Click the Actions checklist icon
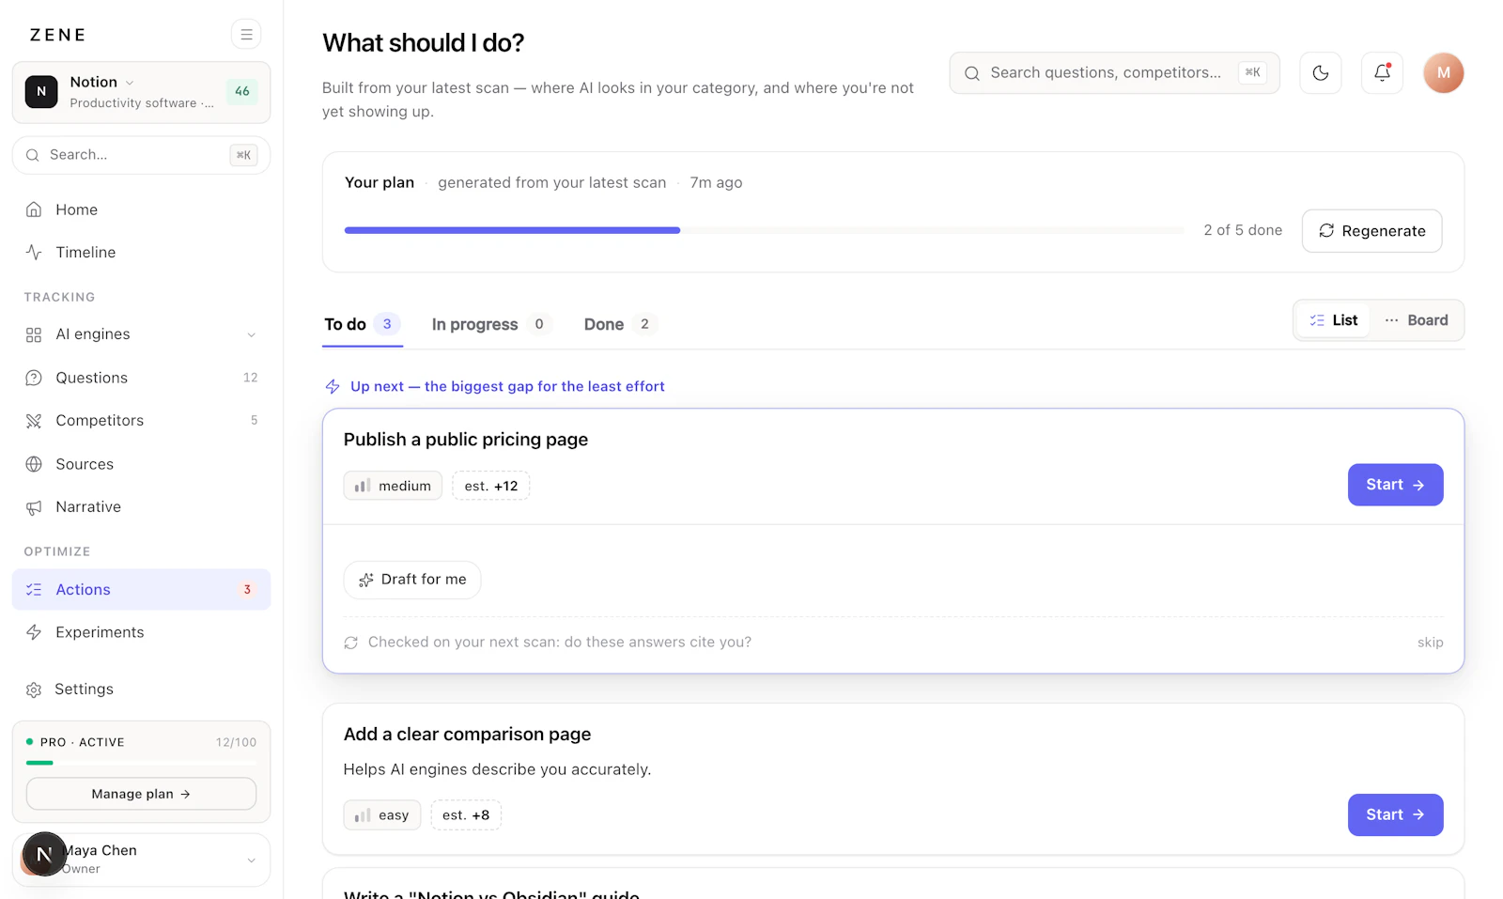 click(34, 590)
